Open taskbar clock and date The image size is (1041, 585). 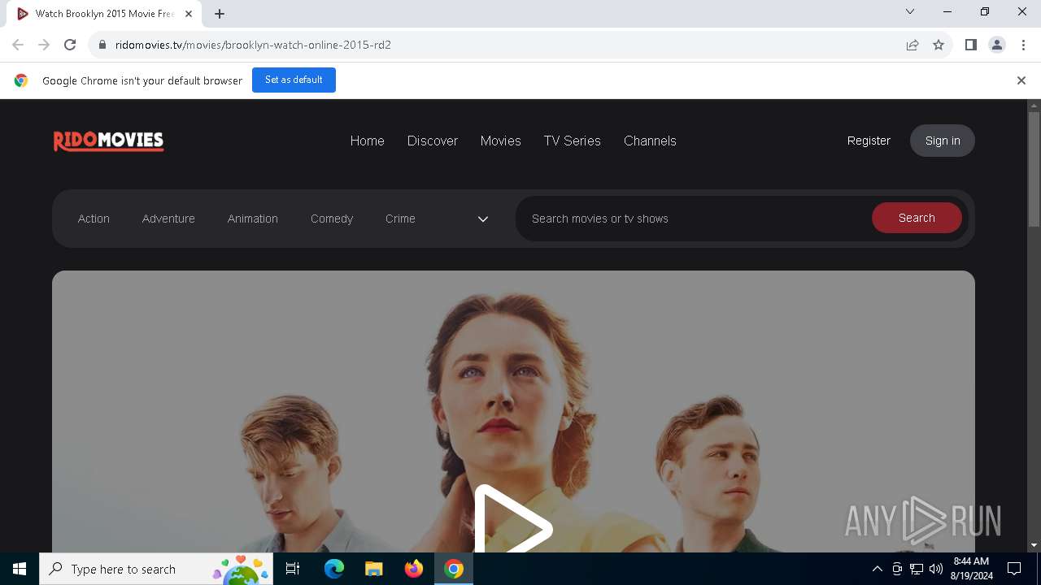click(x=972, y=569)
